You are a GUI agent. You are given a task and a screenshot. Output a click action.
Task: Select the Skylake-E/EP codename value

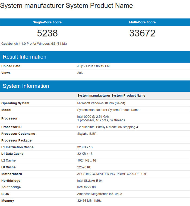tap(87, 134)
